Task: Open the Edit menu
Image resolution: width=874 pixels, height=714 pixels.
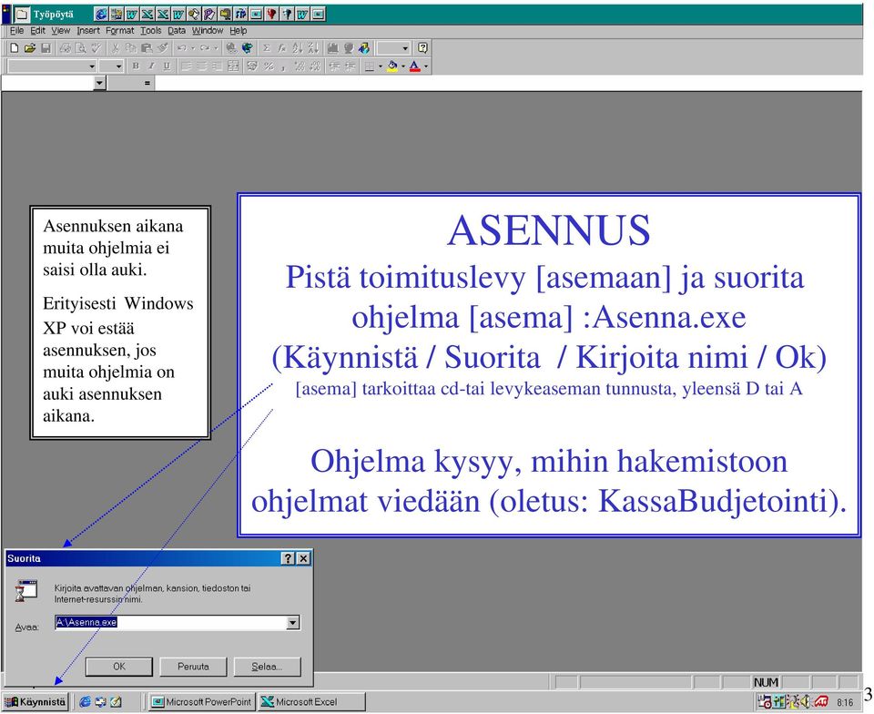Action: pyautogui.click(x=37, y=31)
